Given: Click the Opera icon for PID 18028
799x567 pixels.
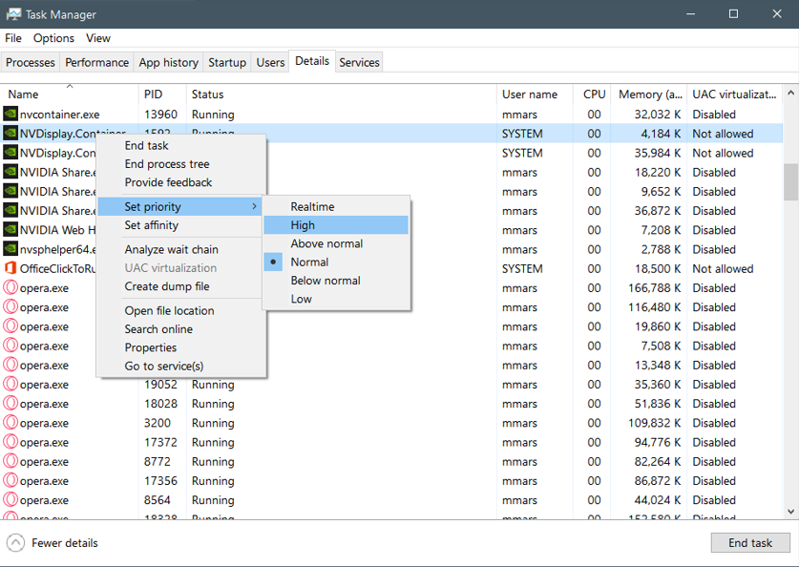Looking at the screenshot, I should 11,404.
